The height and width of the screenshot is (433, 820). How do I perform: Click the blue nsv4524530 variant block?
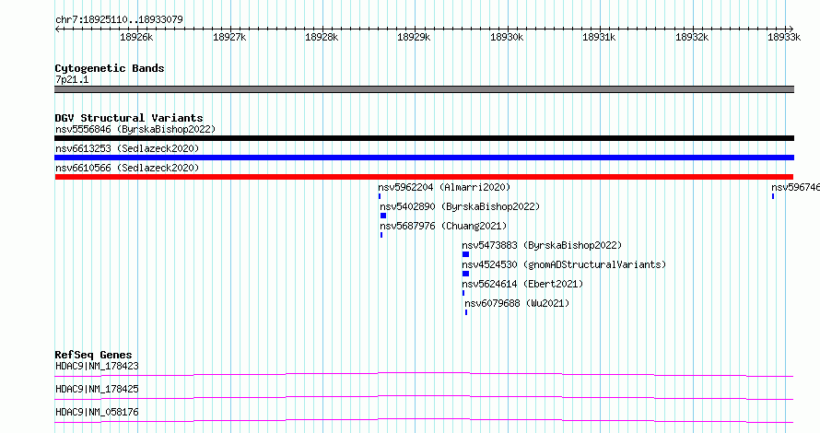[465, 274]
